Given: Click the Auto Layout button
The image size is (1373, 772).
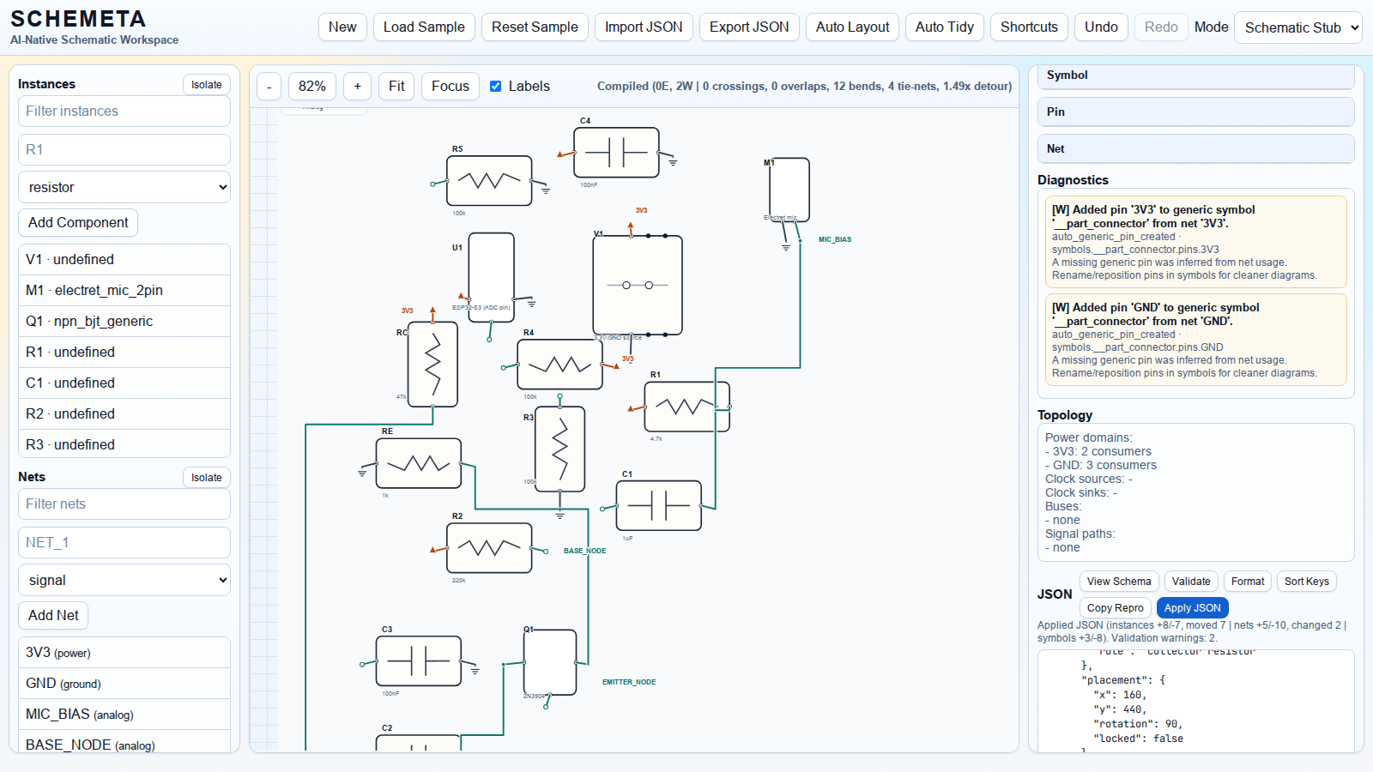Looking at the screenshot, I should pyautogui.click(x=852, y=27).
